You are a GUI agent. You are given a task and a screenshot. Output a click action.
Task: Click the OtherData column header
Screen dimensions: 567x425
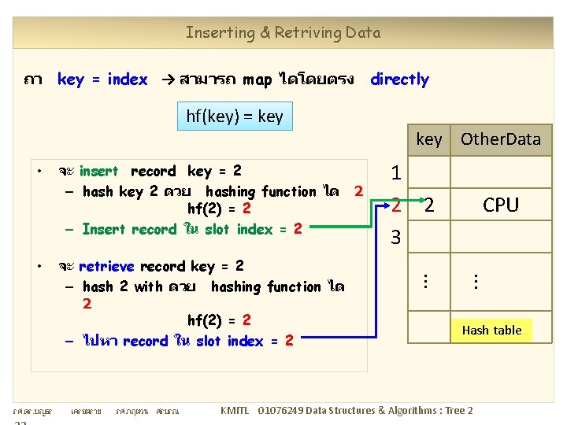501,140
